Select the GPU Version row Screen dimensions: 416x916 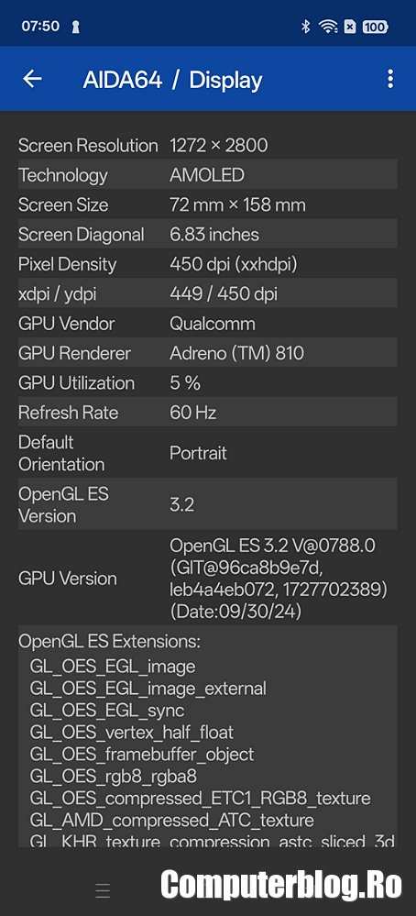(x=208, y=579)
